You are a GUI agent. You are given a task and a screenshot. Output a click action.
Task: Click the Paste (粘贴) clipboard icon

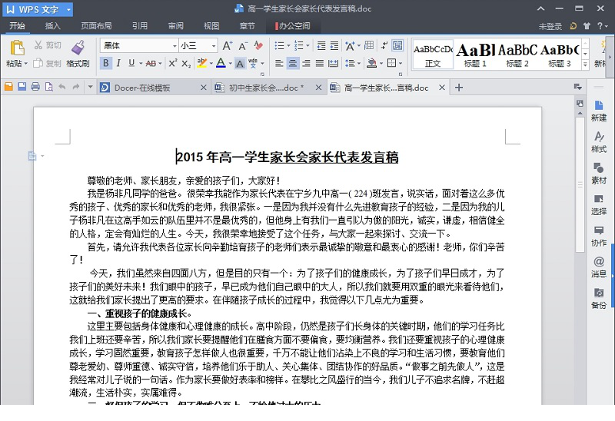pos(17,48)
